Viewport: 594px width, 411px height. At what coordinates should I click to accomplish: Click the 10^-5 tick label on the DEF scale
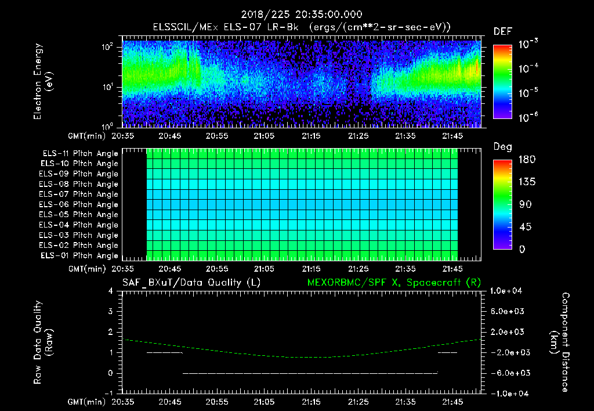point(528,93)
